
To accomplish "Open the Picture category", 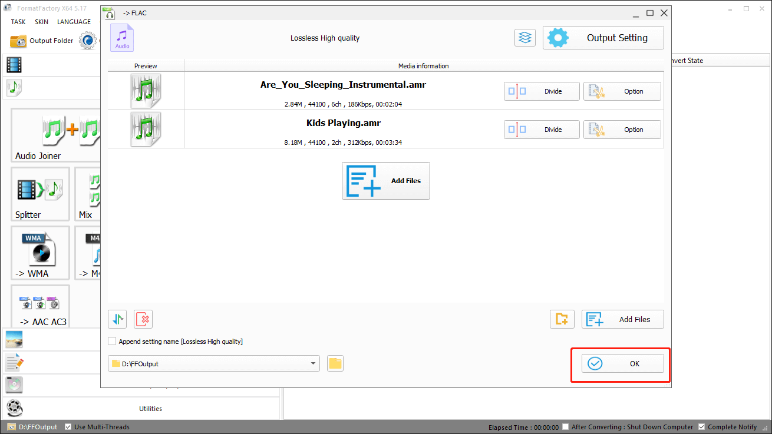I will (52, 339).
